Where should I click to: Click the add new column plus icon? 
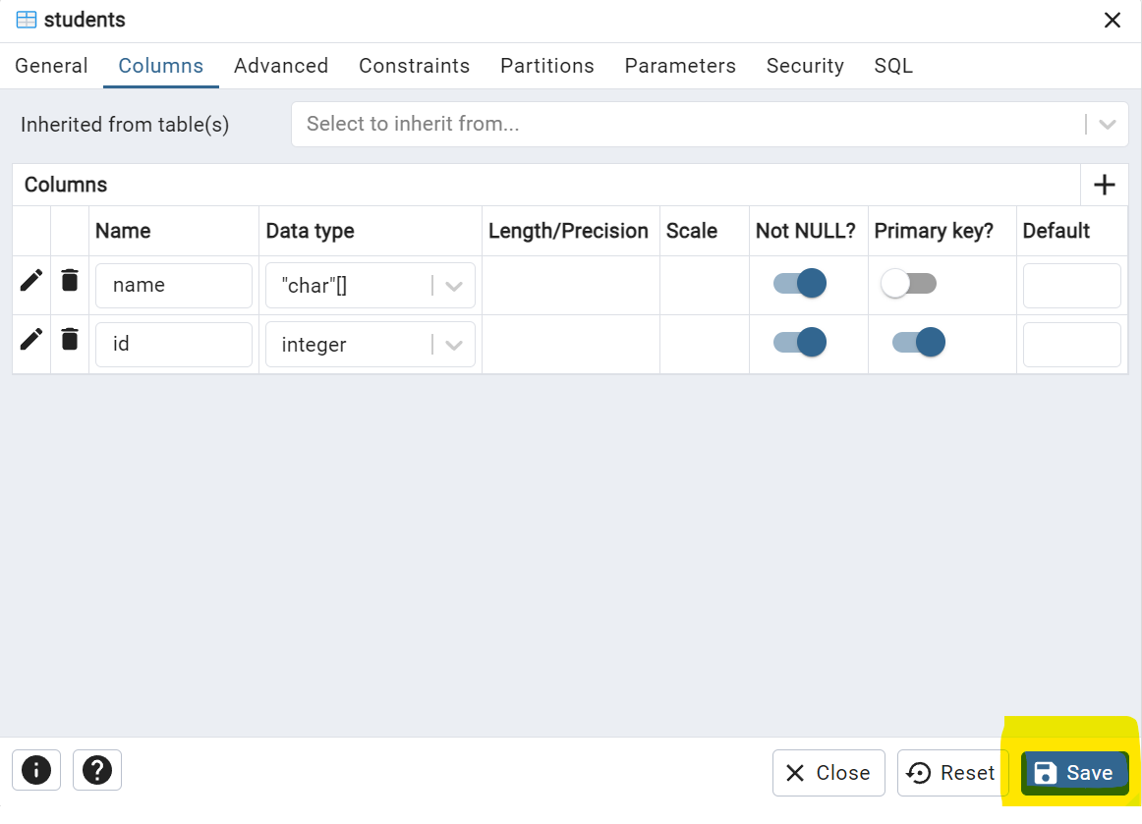point(1105,185)
